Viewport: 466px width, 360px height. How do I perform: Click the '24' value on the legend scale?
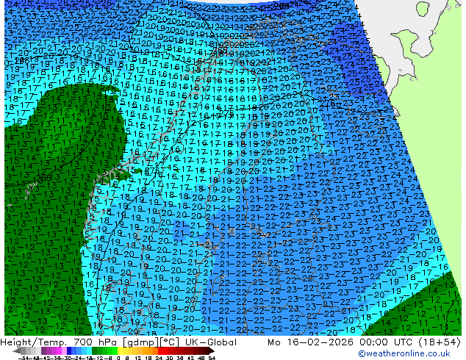(x=159, y=358)
